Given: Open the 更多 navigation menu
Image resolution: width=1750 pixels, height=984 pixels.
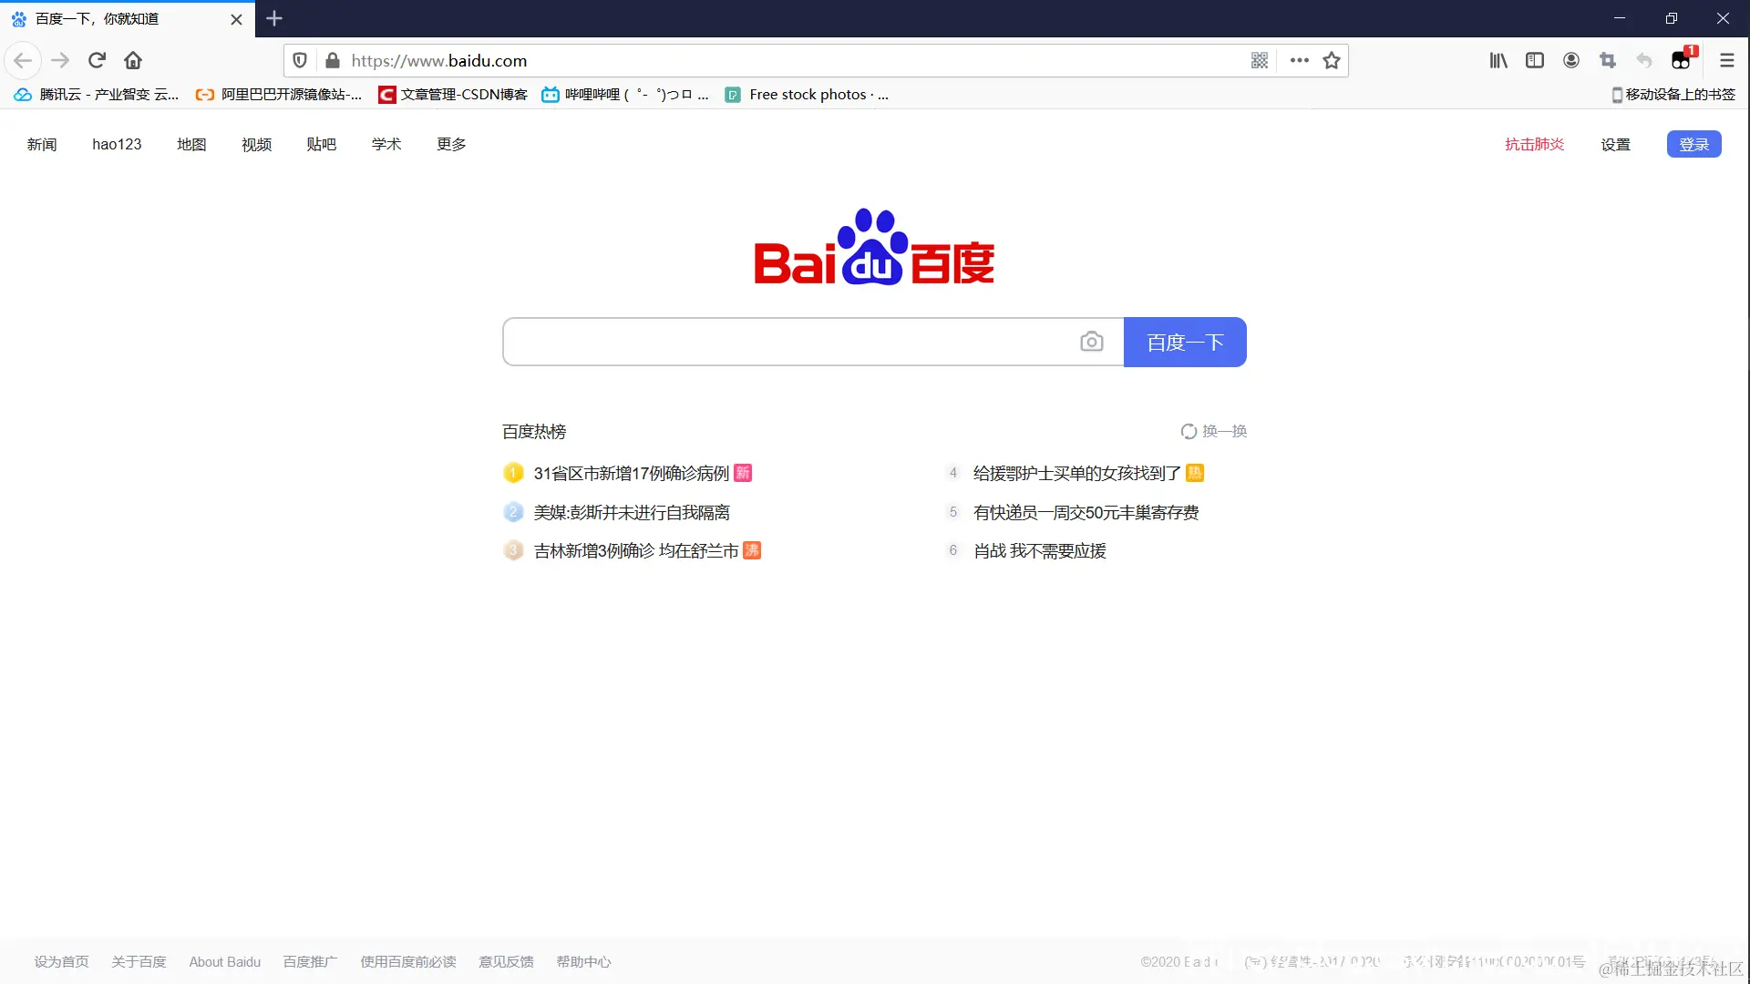Looking at the screenshot, I should 450,144.
